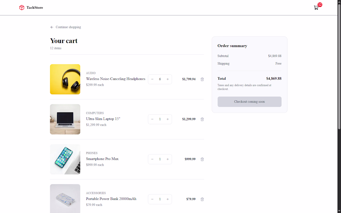This screenshot has height=213, width=341.
Task: Click the TachStore brand name
Action: [x=35, y=8]
